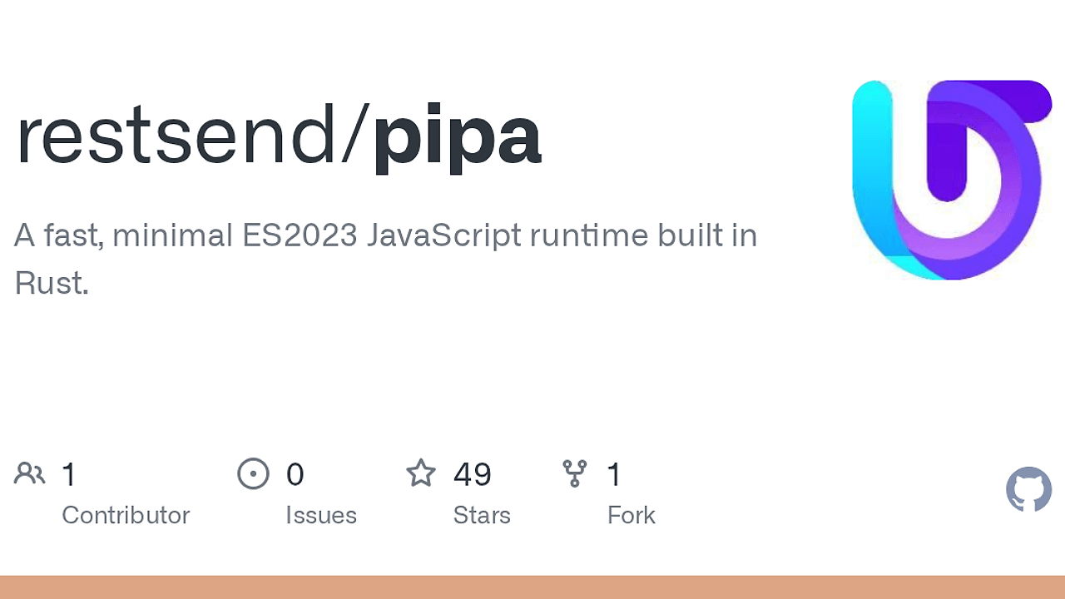Select the Issues label
This screenshot has width=1065, height=599.
[321, 515]
